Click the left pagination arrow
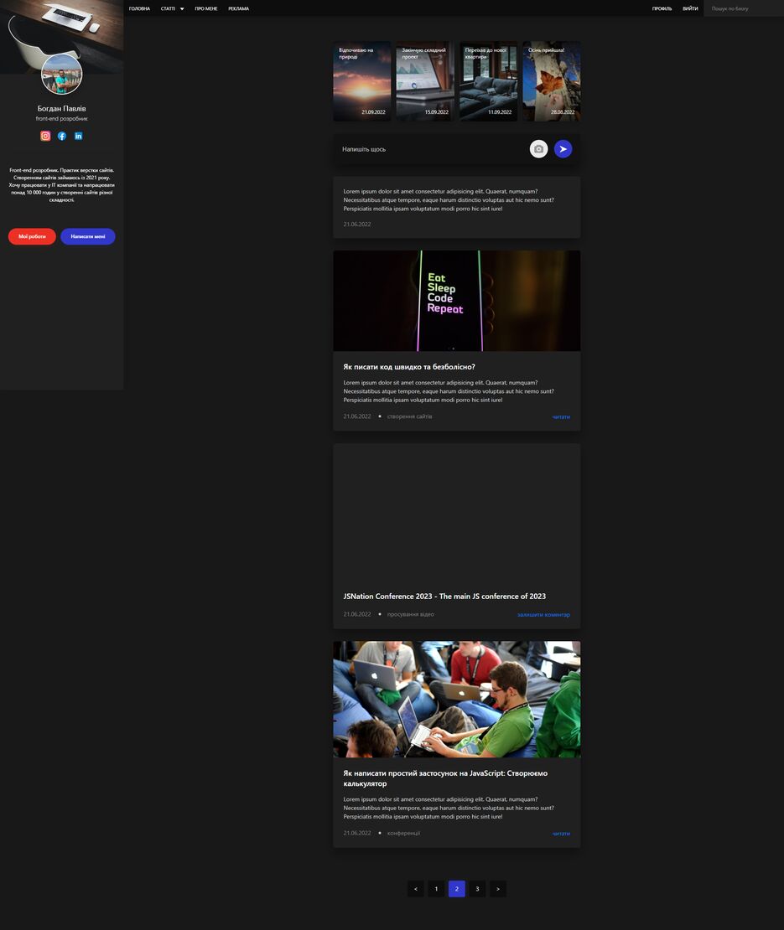The height and width of the screenshot is (930, 784). [415, 888]
